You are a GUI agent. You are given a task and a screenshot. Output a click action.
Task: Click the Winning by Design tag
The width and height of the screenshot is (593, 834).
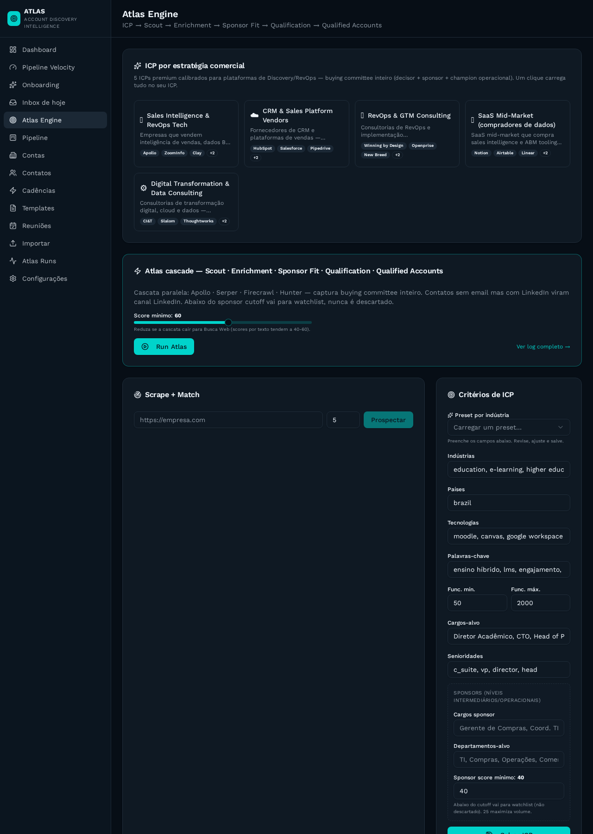point(384,145)
